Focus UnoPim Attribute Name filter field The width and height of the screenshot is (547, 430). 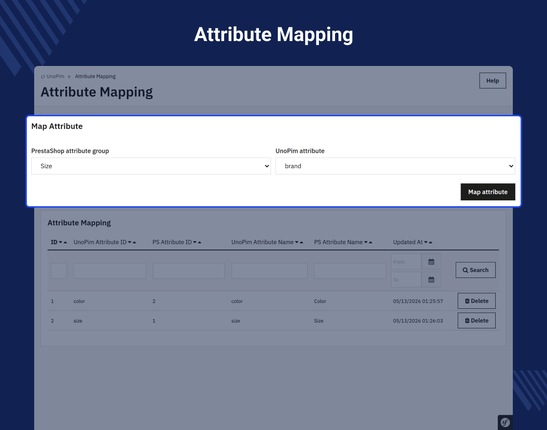coord(269,271)
